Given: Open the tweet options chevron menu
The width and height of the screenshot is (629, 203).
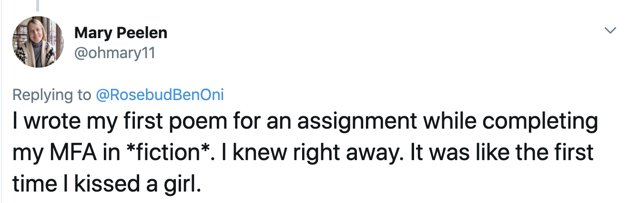Looking at the screenshot, I should point(609,31).
